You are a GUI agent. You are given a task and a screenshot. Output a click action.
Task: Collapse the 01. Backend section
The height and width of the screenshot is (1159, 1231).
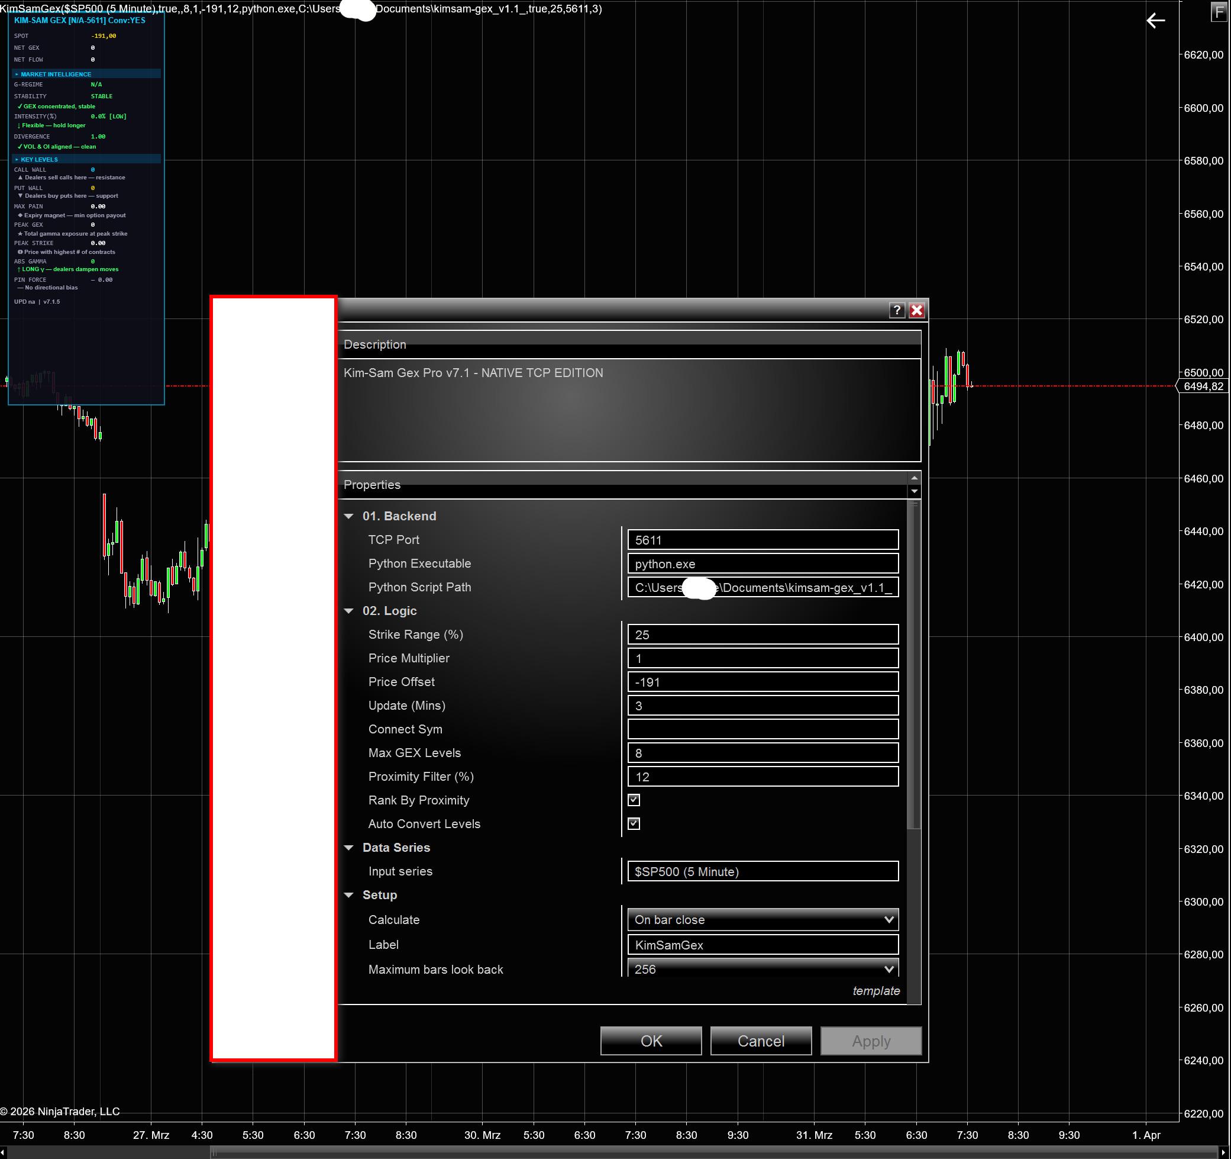click(x=349, y=516)
